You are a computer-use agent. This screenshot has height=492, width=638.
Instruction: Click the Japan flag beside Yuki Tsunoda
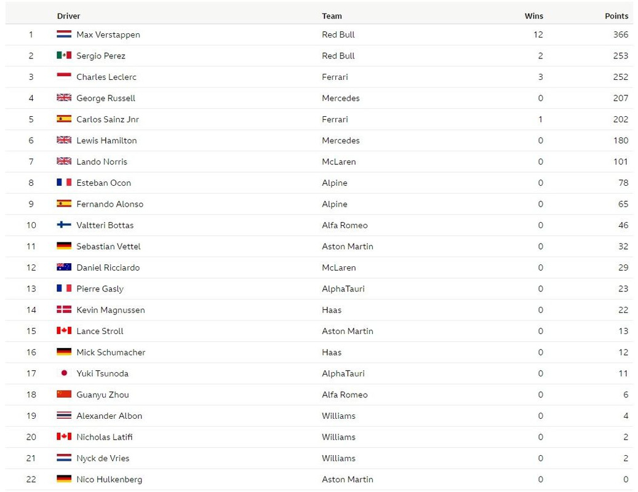tap(64, 373)
